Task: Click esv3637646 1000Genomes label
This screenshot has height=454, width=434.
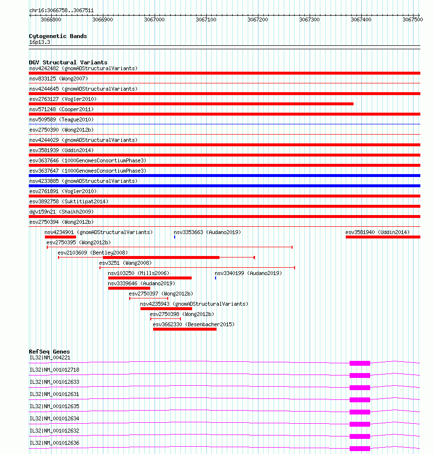Action: coord(88,160)
